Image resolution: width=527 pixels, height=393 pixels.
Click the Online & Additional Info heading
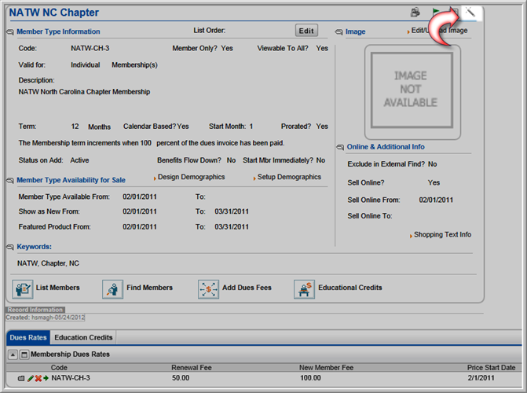(386, 147)
